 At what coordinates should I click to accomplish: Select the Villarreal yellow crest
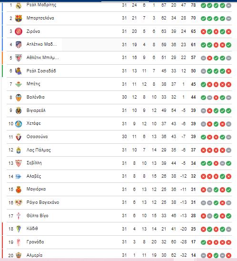(19, 110)
